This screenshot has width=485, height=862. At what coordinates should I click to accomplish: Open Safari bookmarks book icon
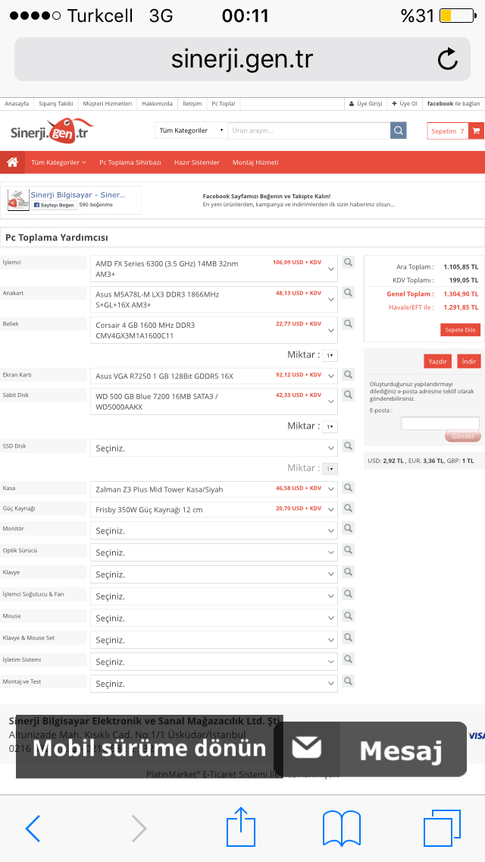342,828
